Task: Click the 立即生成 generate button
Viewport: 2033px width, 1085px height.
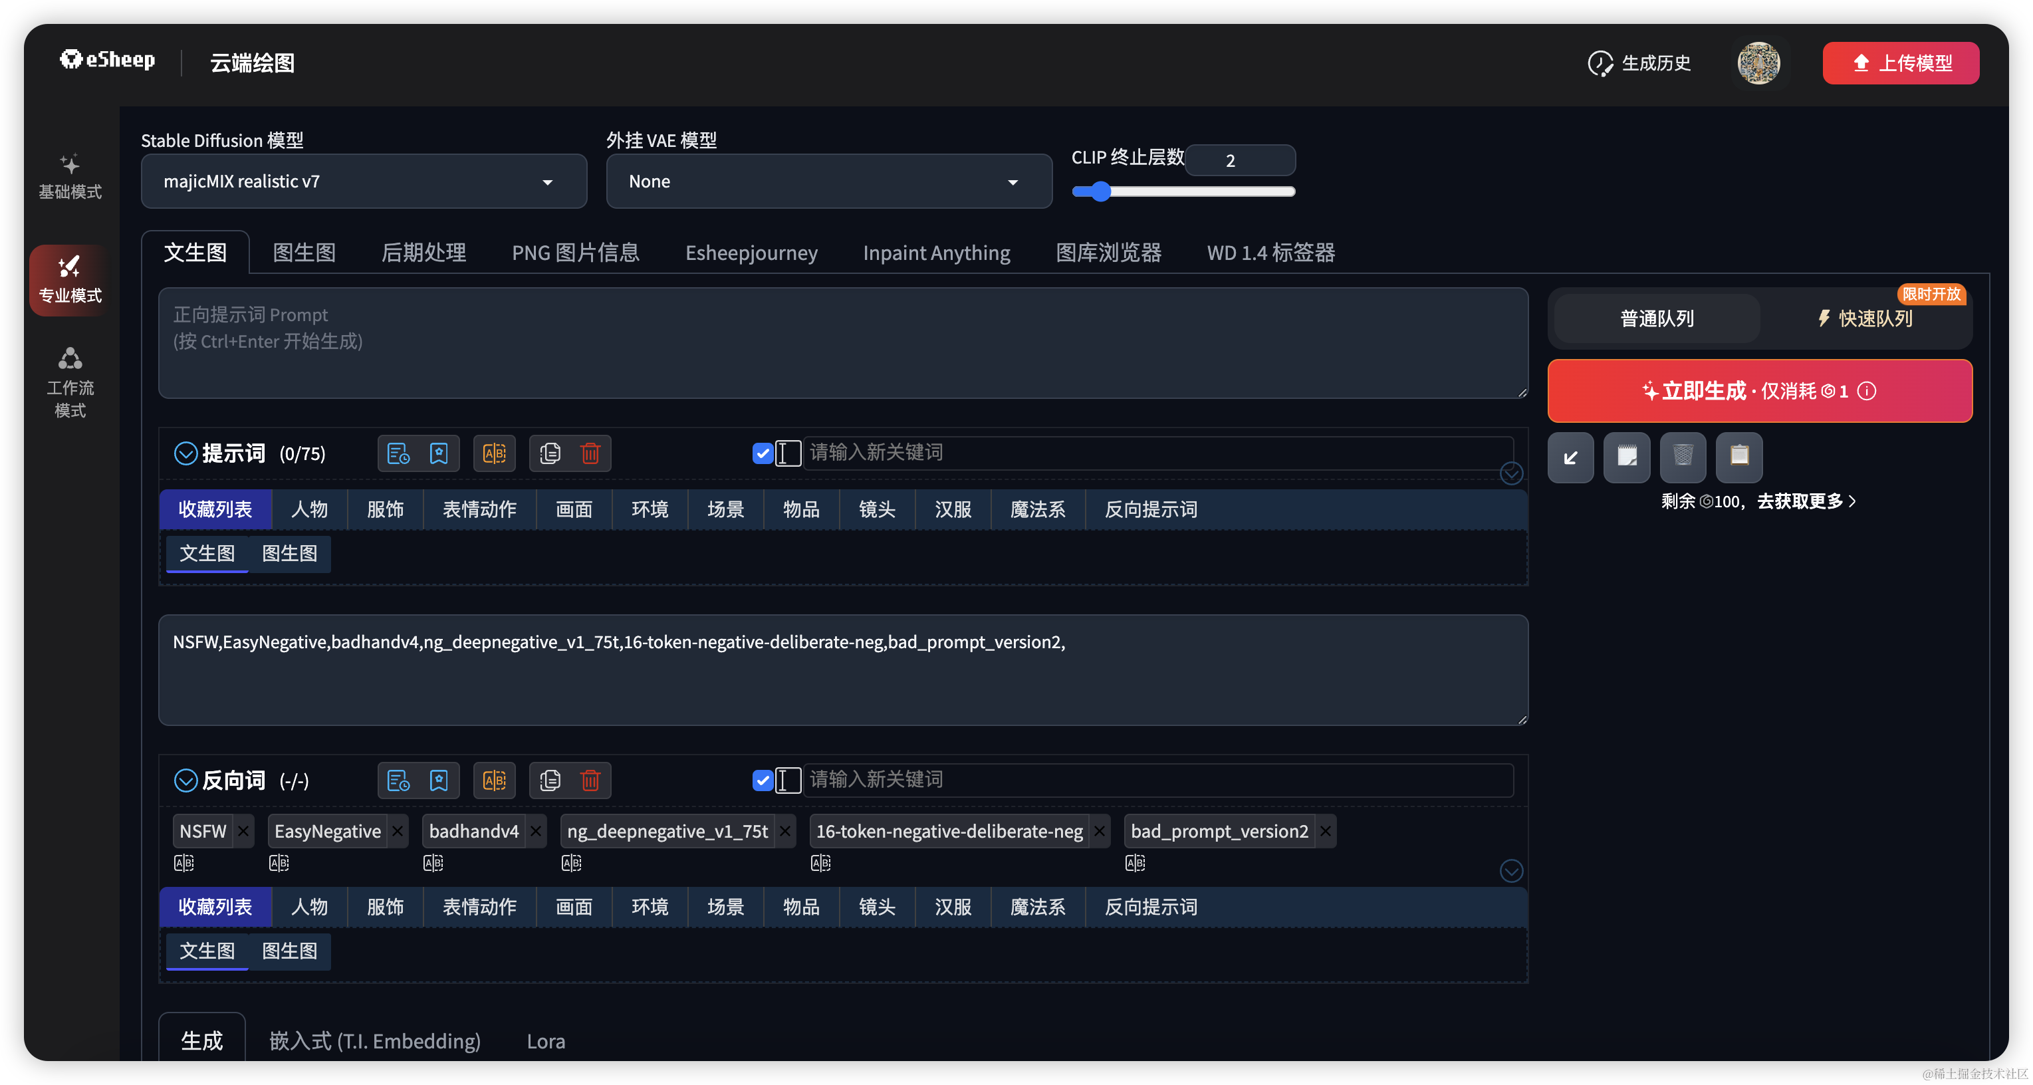Action: pyautogui.click(x=1759, y=392)
